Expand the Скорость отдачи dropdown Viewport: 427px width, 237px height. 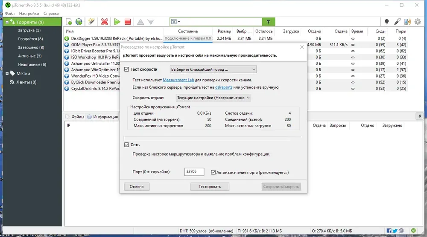(213, 98)
